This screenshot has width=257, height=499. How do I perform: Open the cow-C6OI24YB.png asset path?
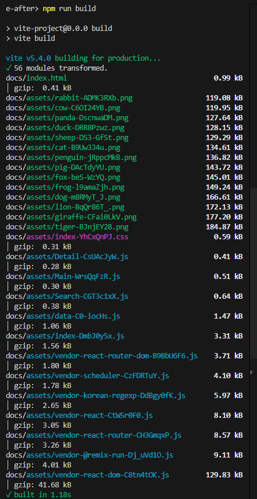click(63, 108)
